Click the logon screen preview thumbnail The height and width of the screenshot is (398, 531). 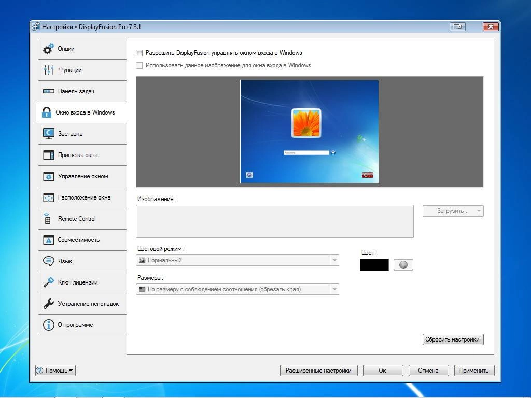click(x=310, y=132)
